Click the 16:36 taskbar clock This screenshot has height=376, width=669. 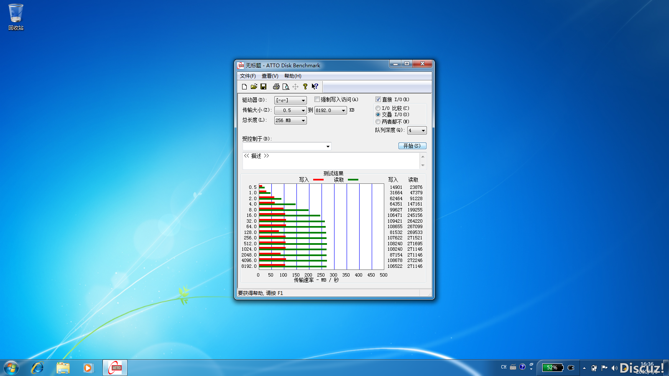pos(647,364)
